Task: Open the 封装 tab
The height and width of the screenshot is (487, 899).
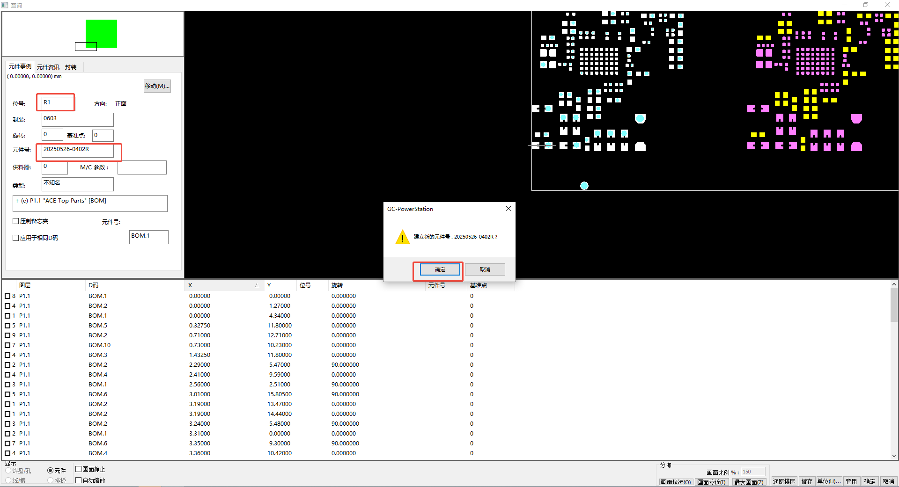Action: pos(71,67)
